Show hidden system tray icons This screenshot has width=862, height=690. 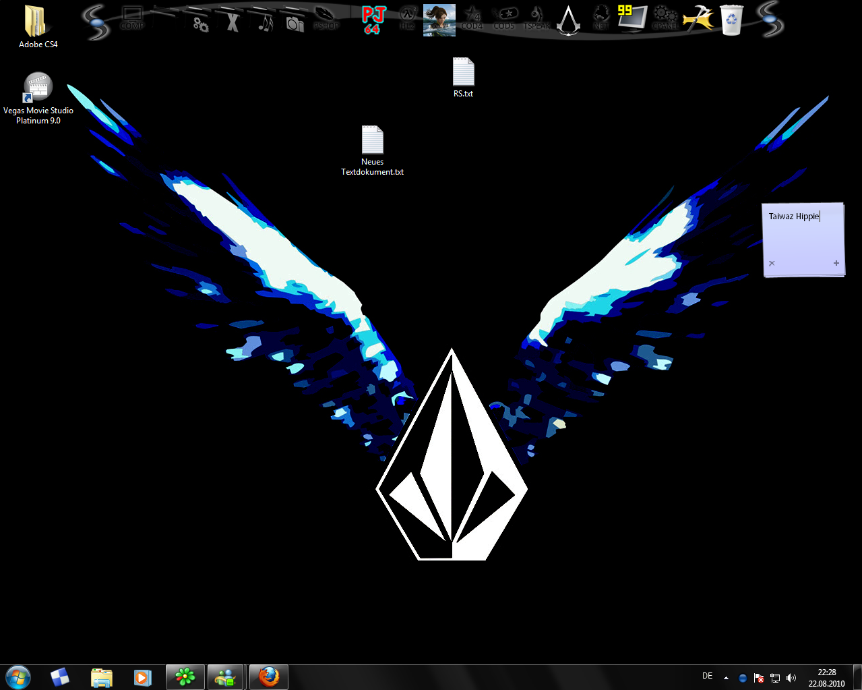[726, 678]
